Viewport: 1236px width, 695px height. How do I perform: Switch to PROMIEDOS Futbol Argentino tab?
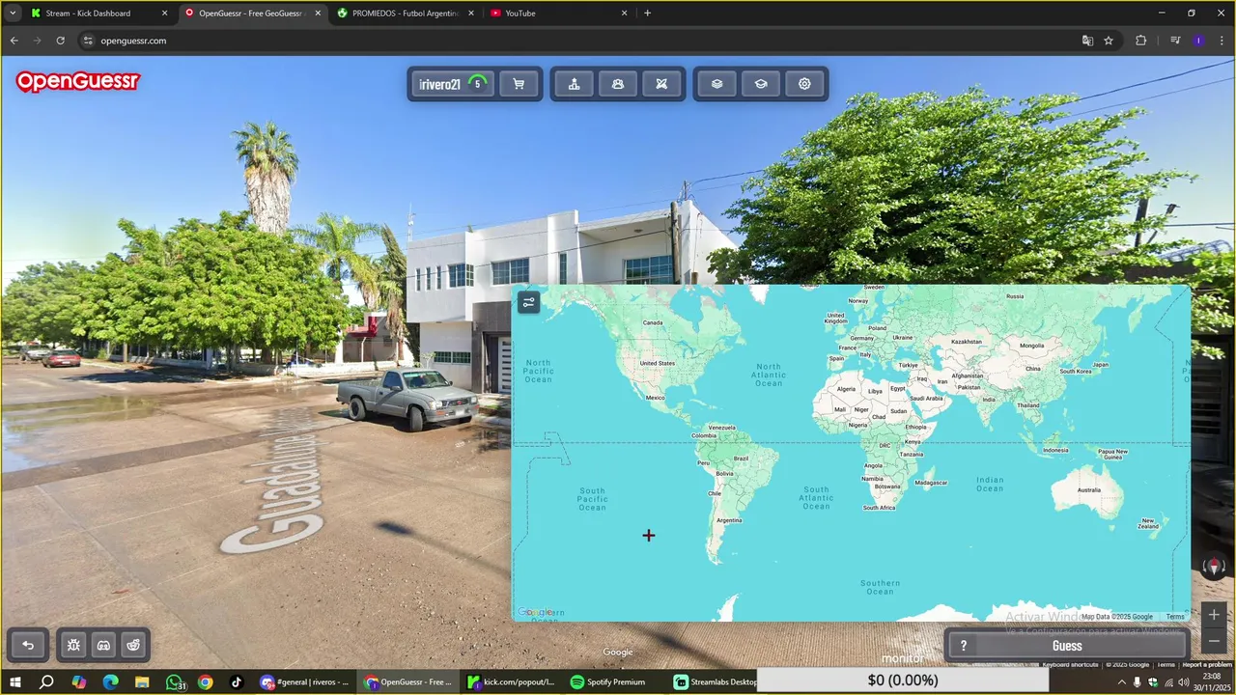[405, 14]
